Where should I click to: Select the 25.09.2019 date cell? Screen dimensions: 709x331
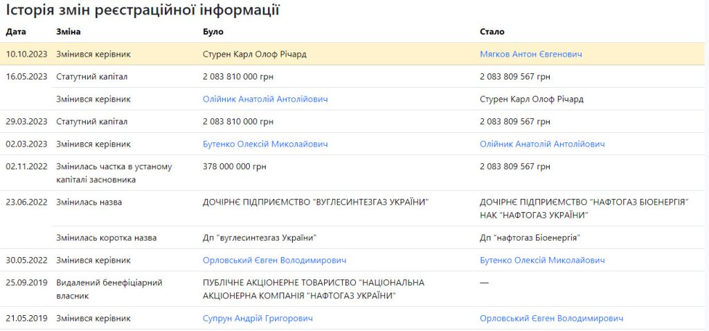26,283
